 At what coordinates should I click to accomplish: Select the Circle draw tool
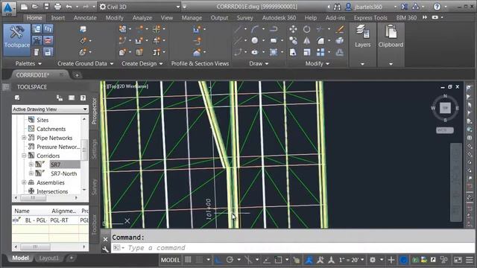pos(255,41)
